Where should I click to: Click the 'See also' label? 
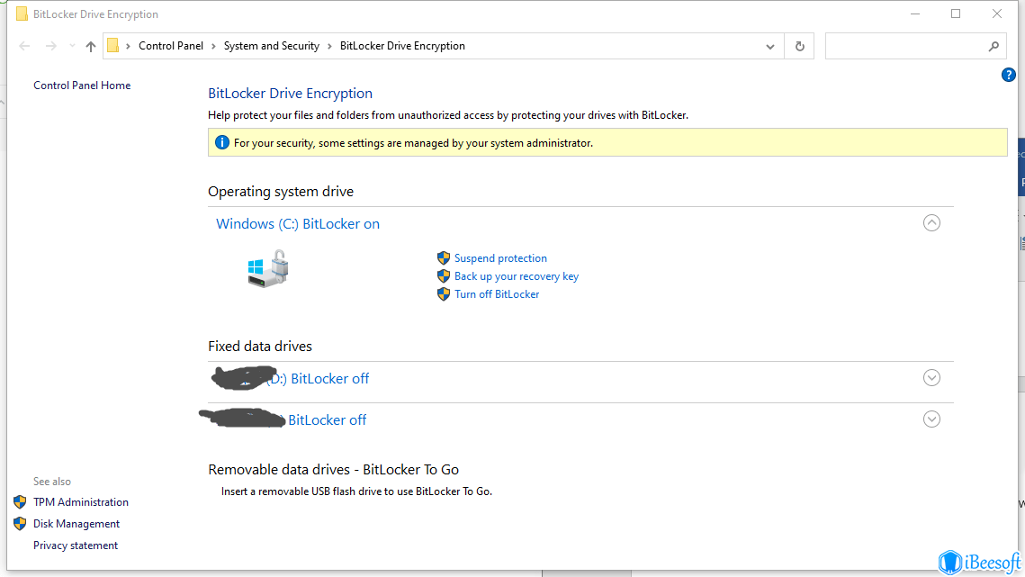pos(52,482)
